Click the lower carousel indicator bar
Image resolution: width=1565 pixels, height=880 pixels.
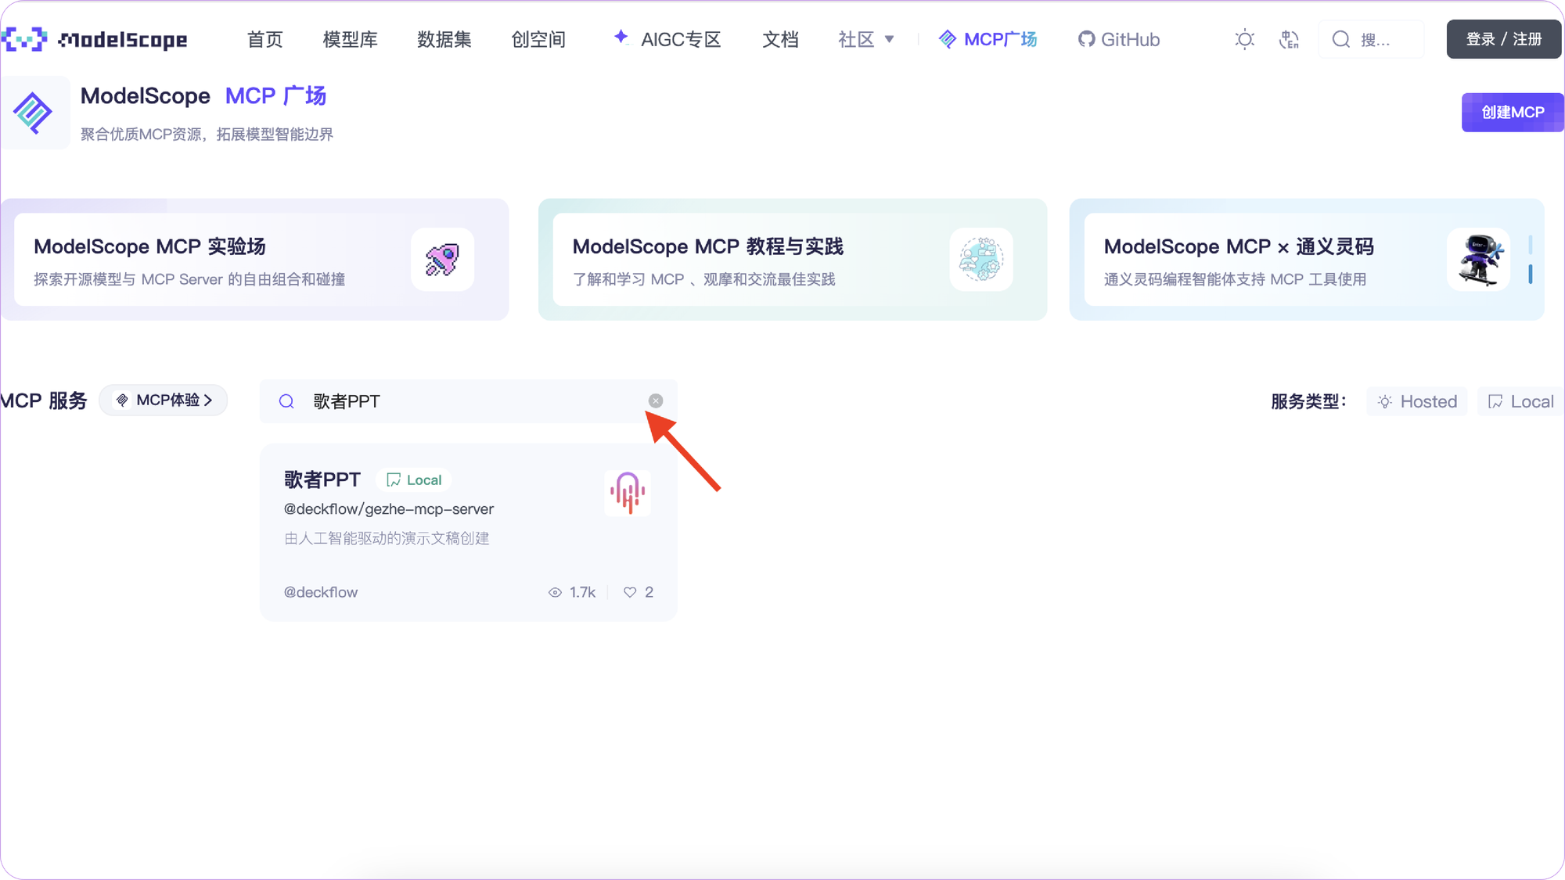point(1531,274)
